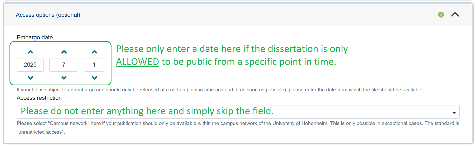
Task: Click the Access restriction dropdown caret arrow
Action: click(x=454, y=113)
